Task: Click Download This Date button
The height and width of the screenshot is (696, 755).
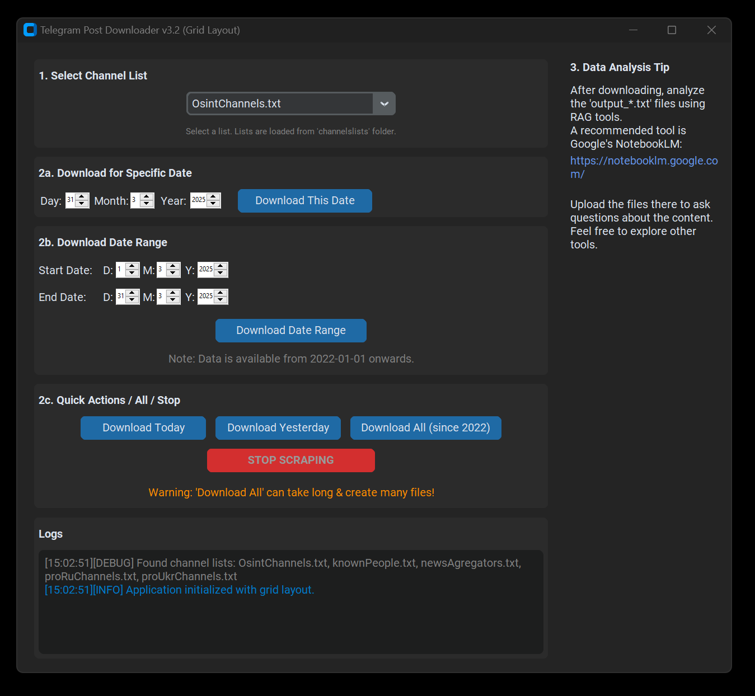Action: (x=305, y=201)
